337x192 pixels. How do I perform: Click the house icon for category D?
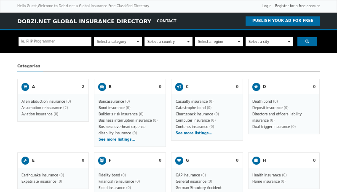256,87
